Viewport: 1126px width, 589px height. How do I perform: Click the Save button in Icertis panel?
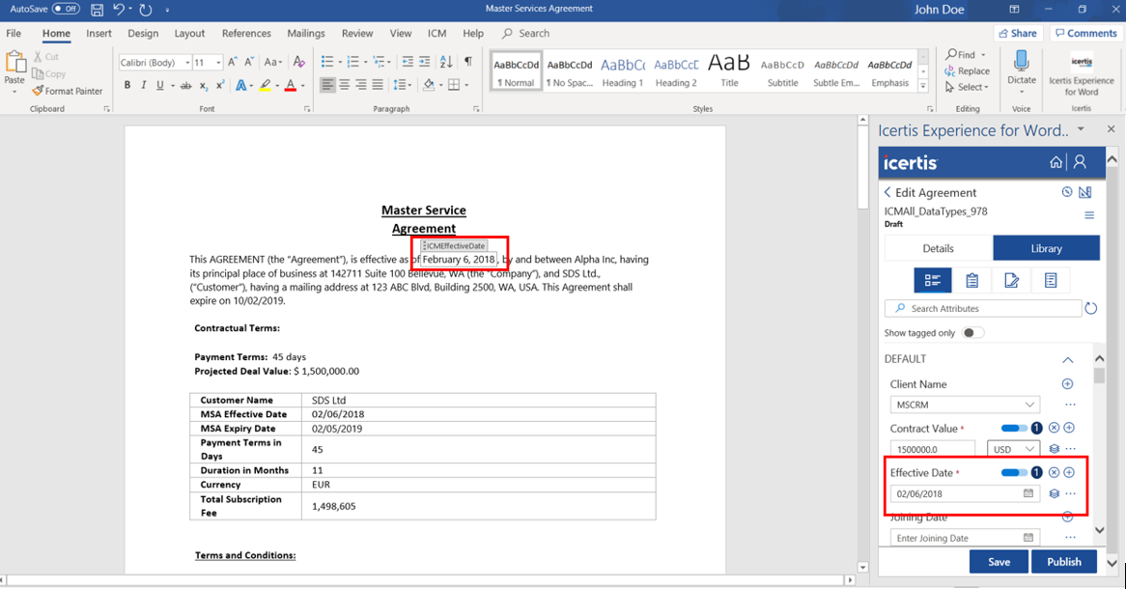click(999, 561)
